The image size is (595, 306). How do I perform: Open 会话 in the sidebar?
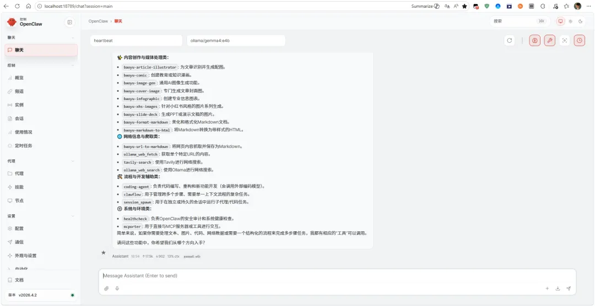41,119
